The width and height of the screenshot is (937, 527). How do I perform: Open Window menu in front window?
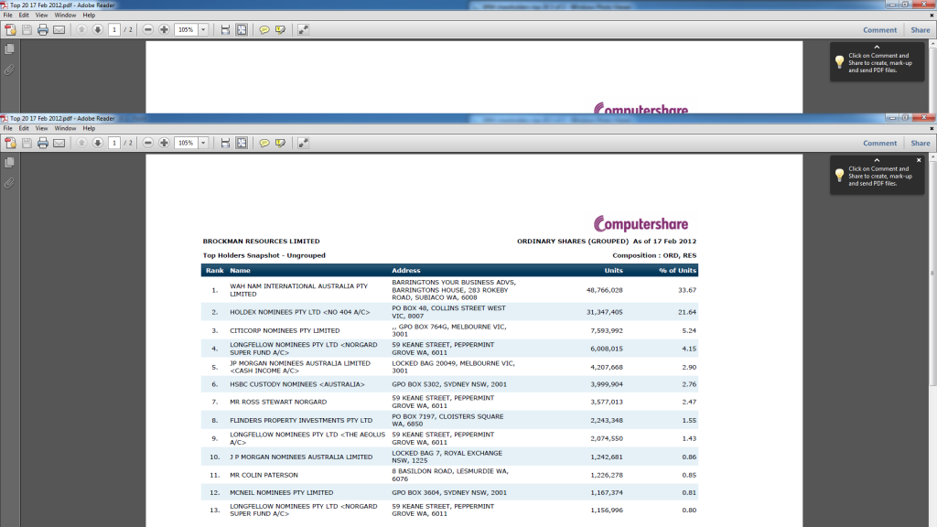point(65,128)
